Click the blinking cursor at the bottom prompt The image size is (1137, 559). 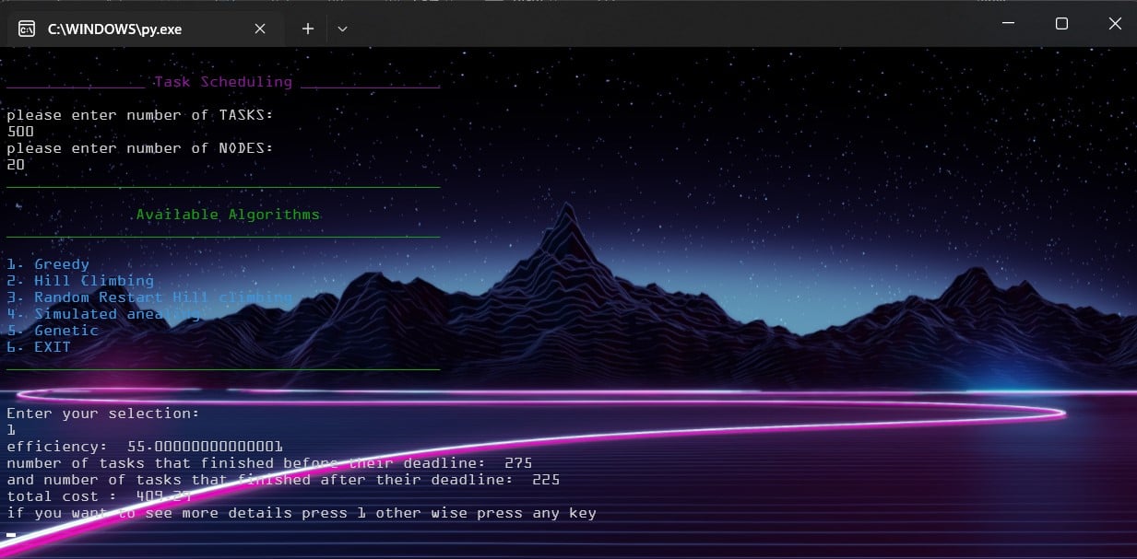(x=11, y=534)
